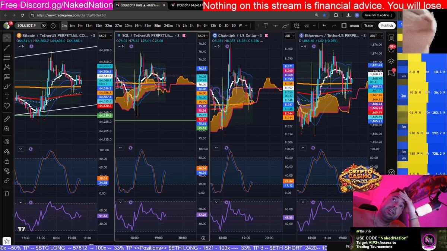This screenshot has width=447, height=251.
Task: Select the crosshair cursor tool
Action: (x=7, y=38)
